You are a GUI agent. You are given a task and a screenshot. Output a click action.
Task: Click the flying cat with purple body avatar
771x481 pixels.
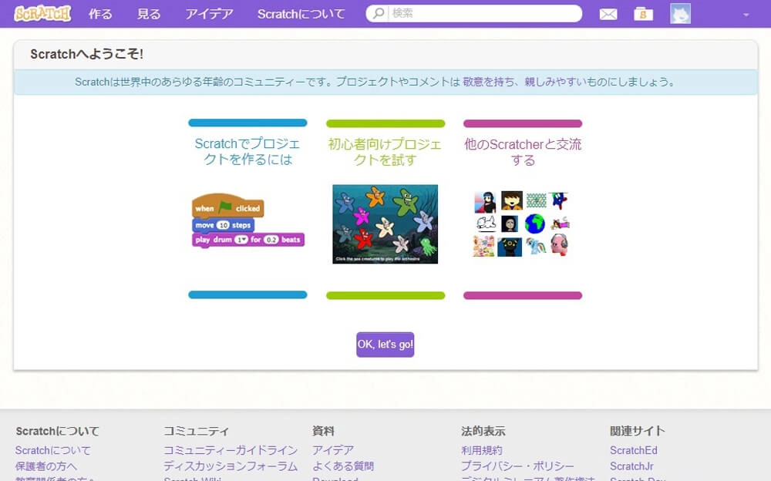(560, 224)
